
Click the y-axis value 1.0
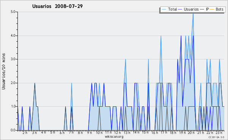13,106
